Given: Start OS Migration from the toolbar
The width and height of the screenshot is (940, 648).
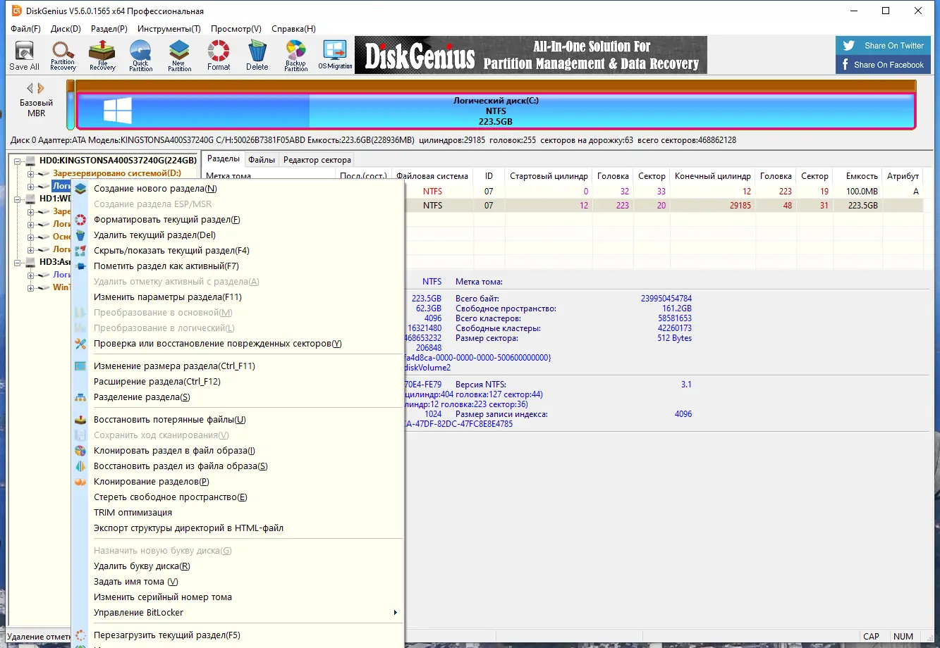Looking at the screenshot, I should pyautogui.click(x=335, y=56).
